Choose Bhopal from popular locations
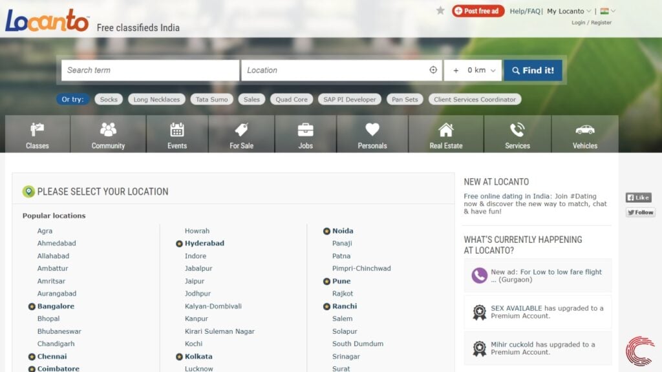Image resolution: width=662 pixels, height=372 pixels. pos(48,319)
